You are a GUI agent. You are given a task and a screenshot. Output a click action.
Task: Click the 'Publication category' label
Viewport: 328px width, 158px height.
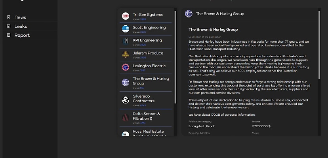[200, 122]
